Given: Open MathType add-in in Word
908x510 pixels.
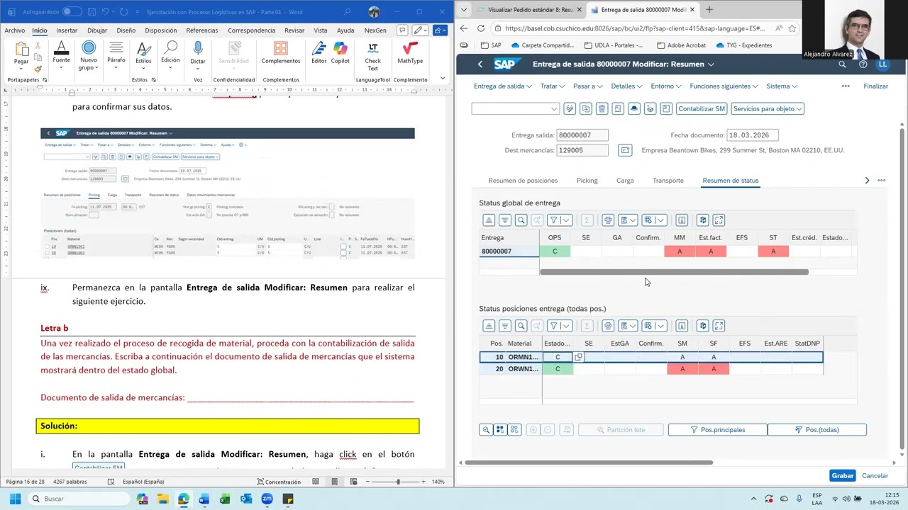Looking at the screenshot, I should (409, 53).
